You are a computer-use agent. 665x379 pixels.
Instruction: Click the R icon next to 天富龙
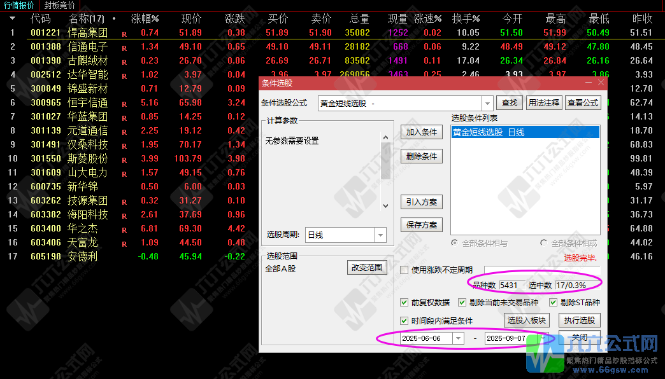coord(125,242)
